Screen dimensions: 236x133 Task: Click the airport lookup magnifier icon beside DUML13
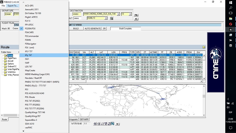[x=111, y=18]
